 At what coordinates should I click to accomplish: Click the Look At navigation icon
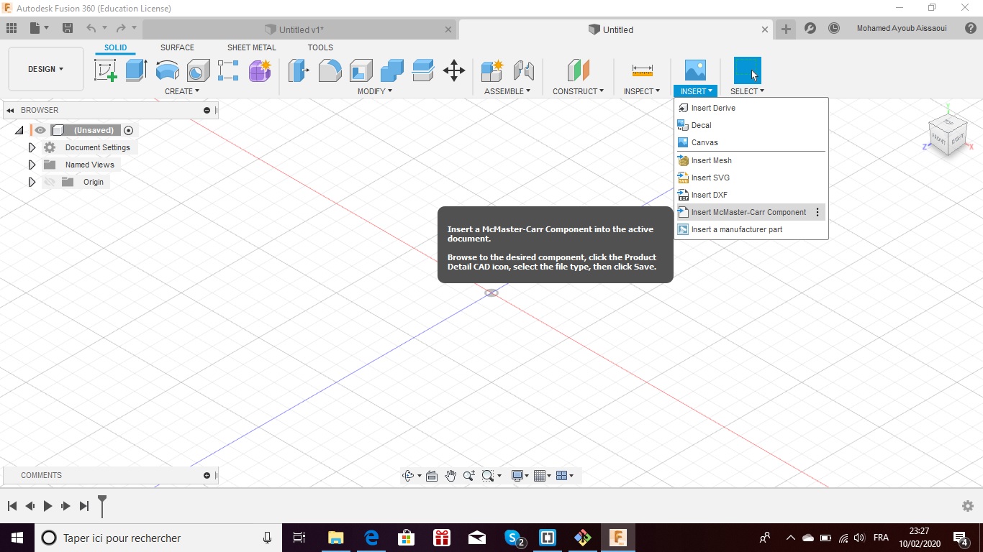(x=432, y=476)
